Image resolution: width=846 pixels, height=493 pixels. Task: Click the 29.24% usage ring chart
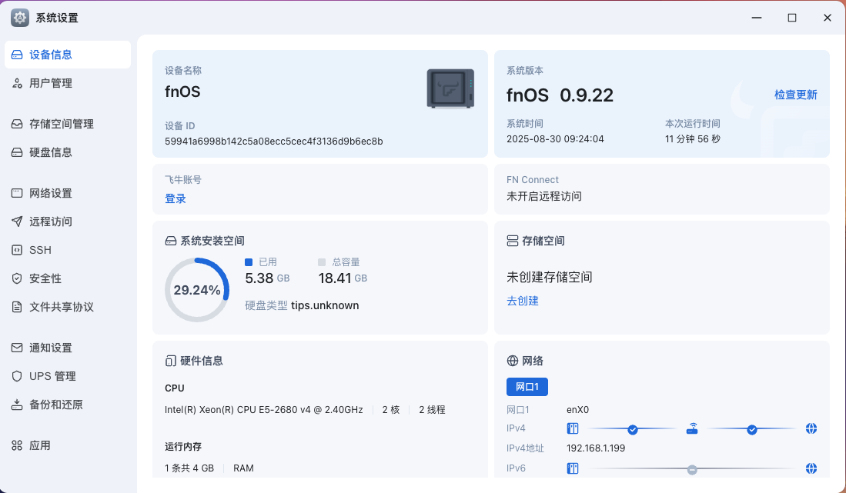click(x=197, y=290)
